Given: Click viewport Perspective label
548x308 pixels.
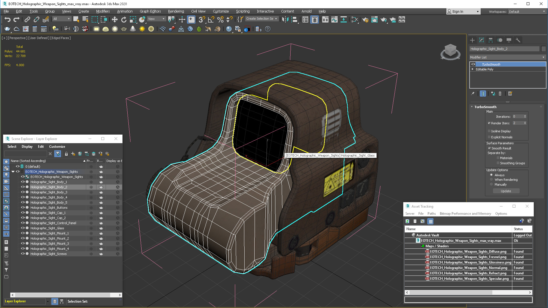Looking at the screenshot, I should 18,38.
